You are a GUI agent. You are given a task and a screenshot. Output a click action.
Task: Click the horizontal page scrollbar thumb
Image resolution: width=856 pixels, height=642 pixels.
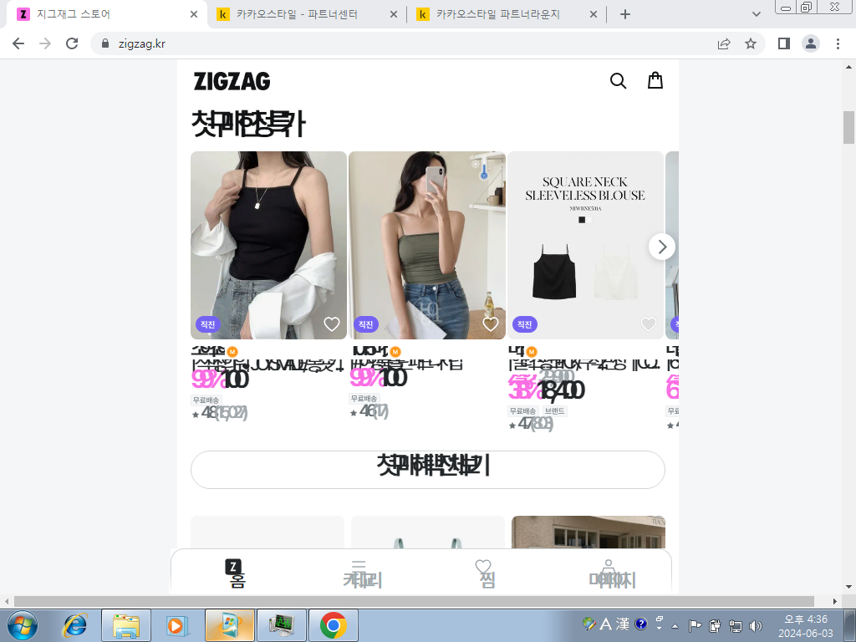415,601
